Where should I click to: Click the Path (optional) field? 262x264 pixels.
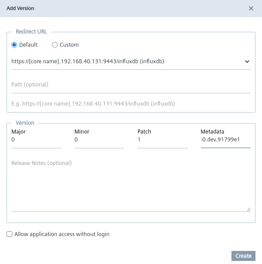pyautogui.click(x=131, y=85)
